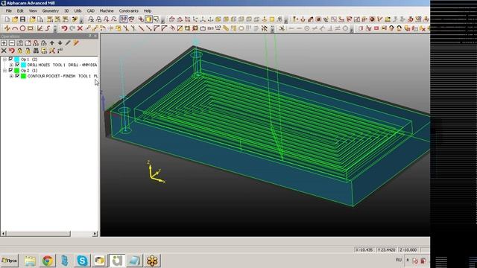Toggle the Op 1 checkbox
The width and height of the screenshot is (477, 268).
(10, 59)
